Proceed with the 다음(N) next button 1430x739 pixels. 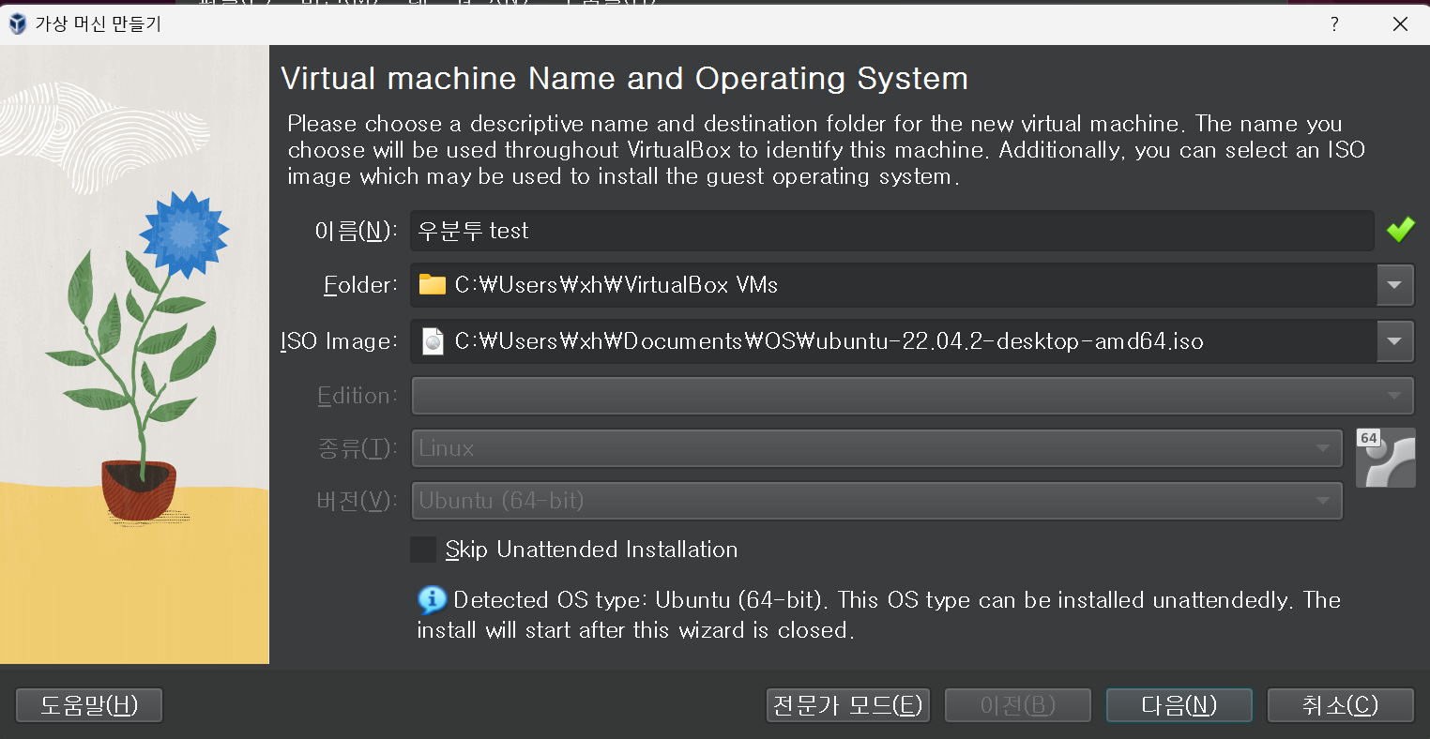[x=1179, y=705]
